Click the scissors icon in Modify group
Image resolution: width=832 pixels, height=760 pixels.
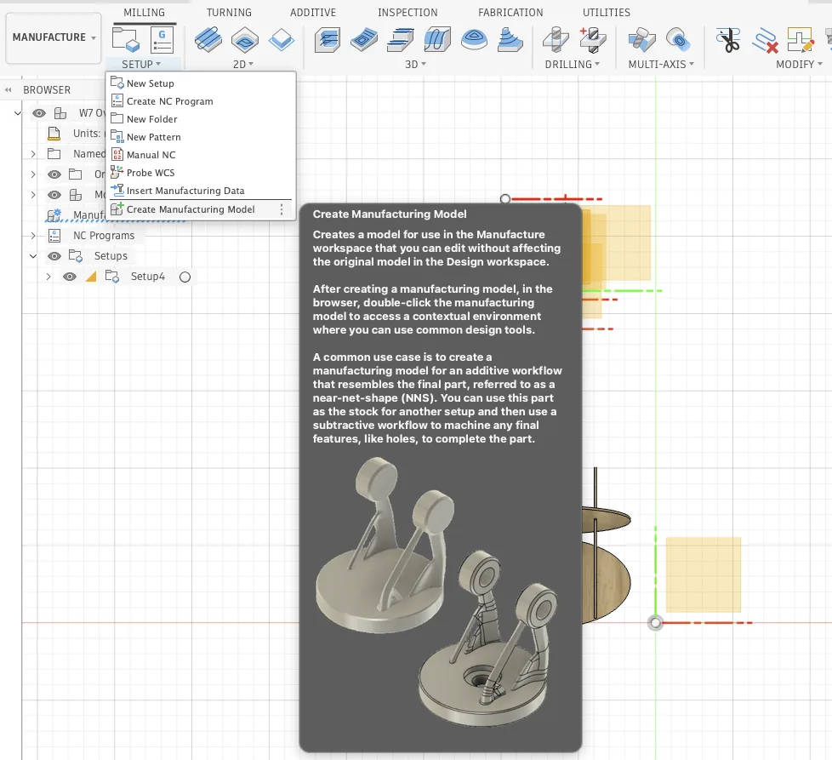(727, 39)
